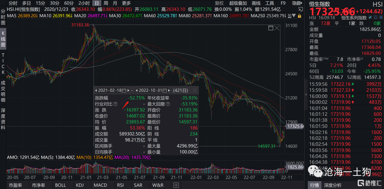Step end date 2022-10-31 forward
Screen dimensions: 384x189
(x=169, y=90)
